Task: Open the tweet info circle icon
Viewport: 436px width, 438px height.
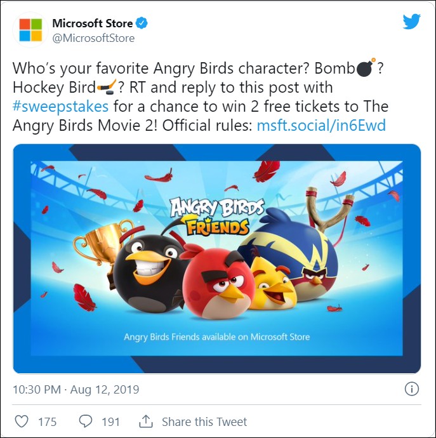Action: pyautogui.click(x=411, y=389)
